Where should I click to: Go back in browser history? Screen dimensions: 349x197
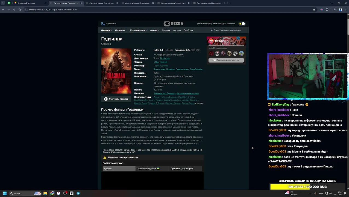(x=3, y=10)
